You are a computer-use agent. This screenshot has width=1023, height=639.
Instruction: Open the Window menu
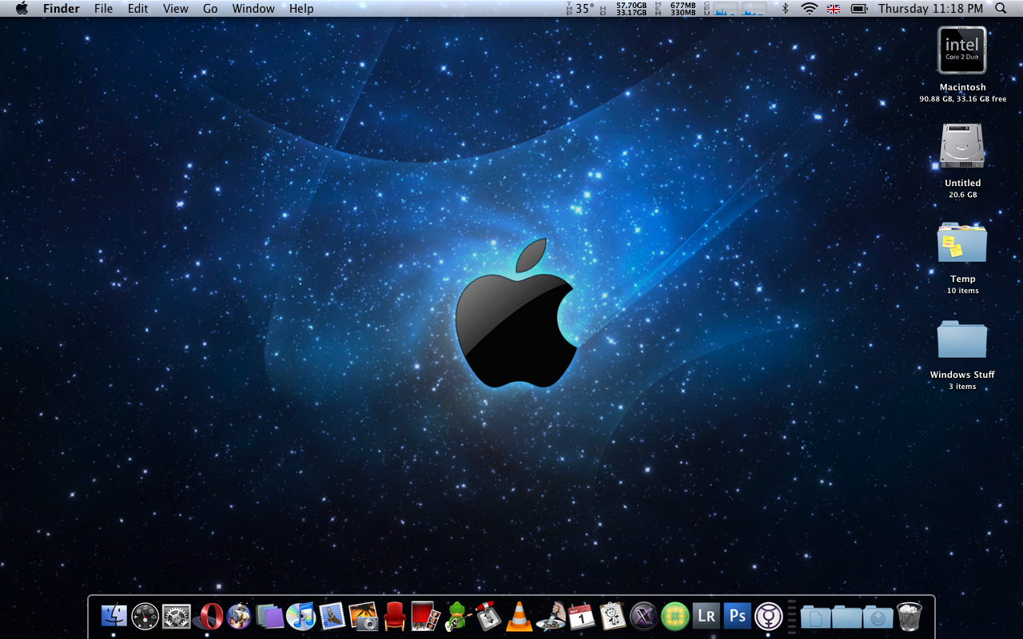tap(253, 8)
